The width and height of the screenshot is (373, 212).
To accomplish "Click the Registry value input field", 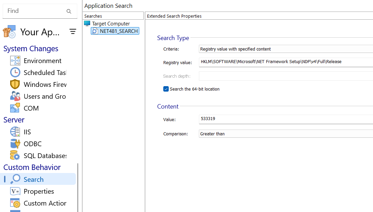I will [x=286, y=62].
